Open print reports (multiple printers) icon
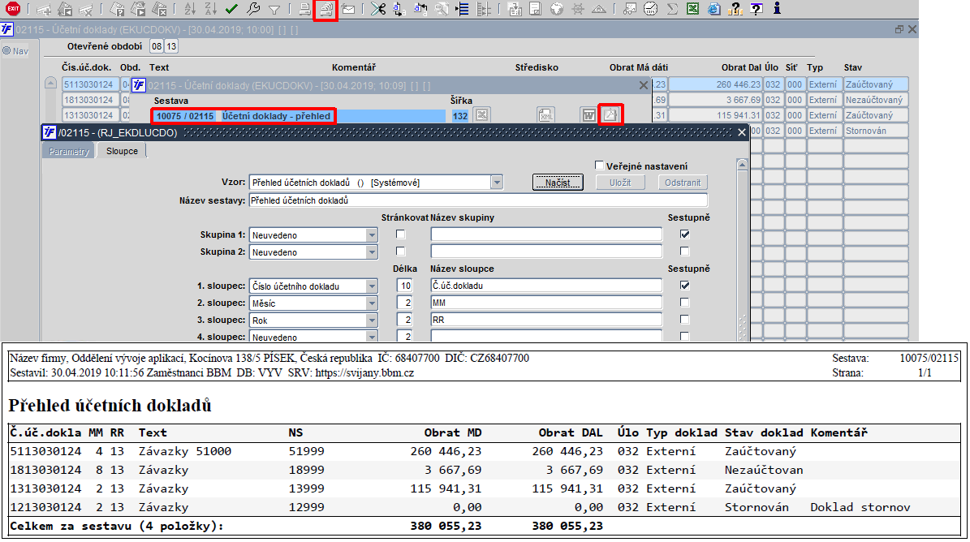The image size is (970, 542). (325, 9)
